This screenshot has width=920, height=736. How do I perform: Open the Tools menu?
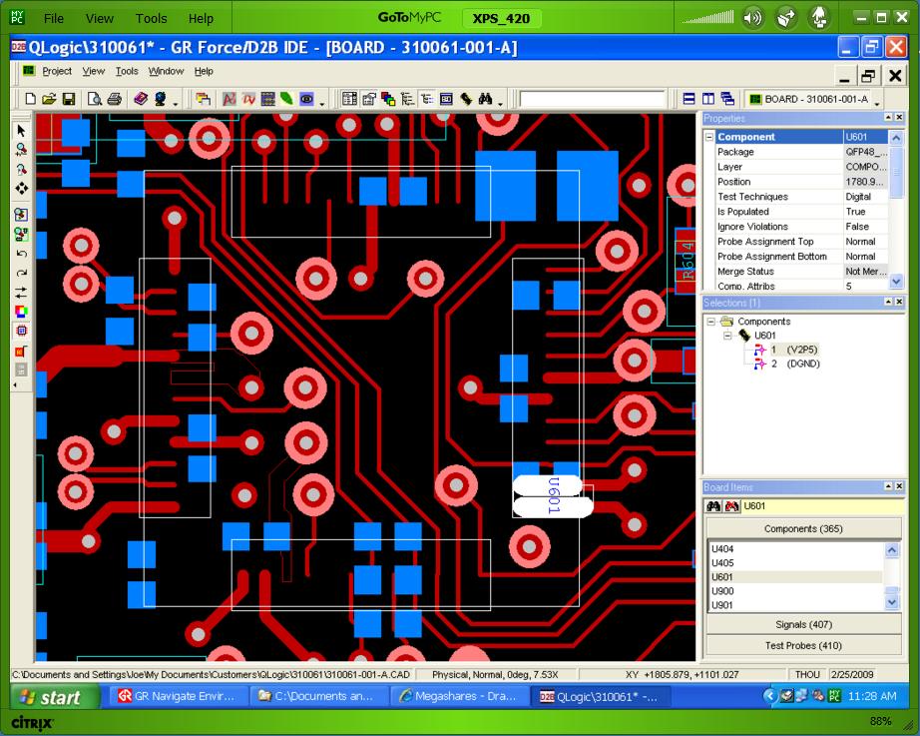pyautogui.click(x=127, y=71)
